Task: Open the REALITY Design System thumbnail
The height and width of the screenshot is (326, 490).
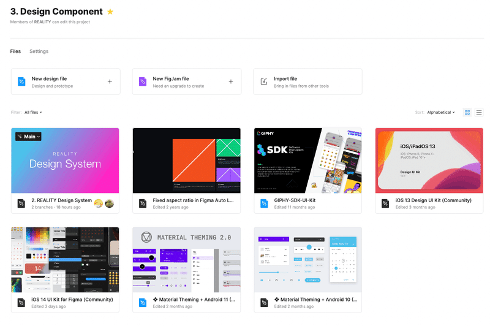Action: tap(65, 161)
